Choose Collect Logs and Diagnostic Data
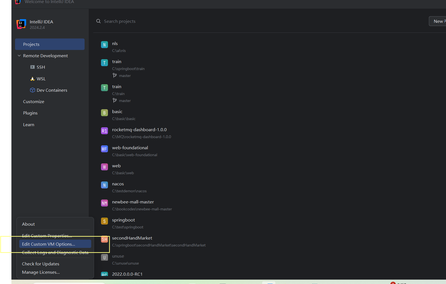446x284 pixels. pos(55,252)
